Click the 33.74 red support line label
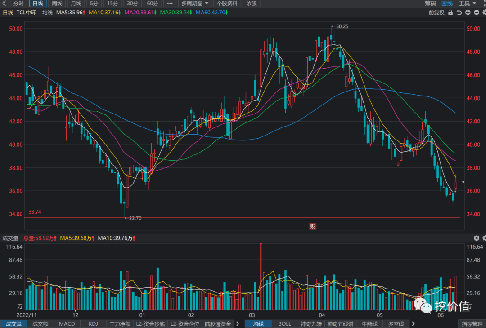486x328 pixels. (35, 212)
